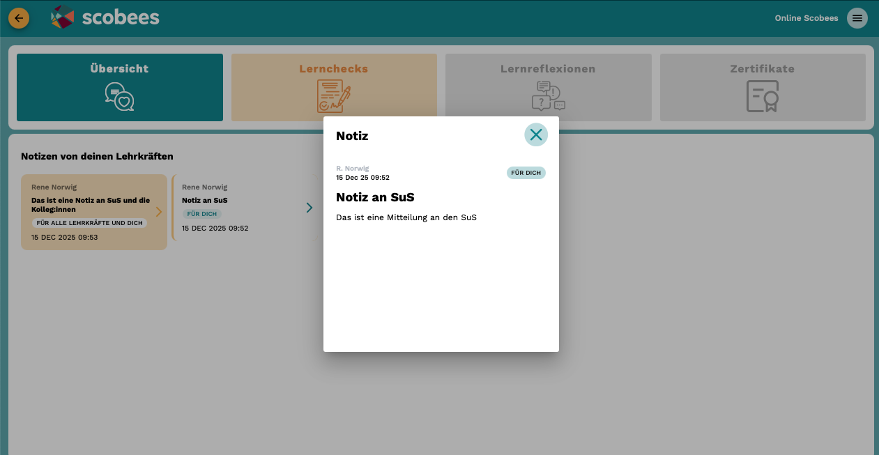Open the hamburger menu in the header
The width and height of the screenshot is (879, 455).
coord(857,18)
